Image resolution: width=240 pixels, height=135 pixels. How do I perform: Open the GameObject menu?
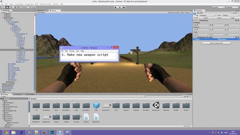click(19, 4)
